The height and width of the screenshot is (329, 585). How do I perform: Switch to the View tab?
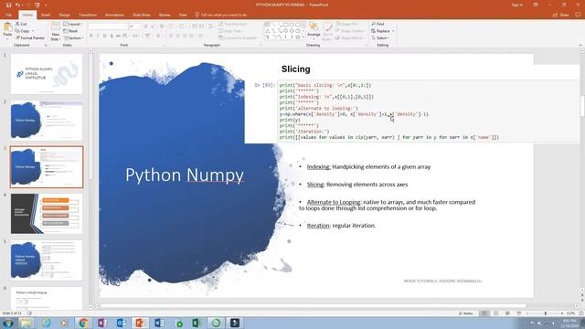coord(183,15)
